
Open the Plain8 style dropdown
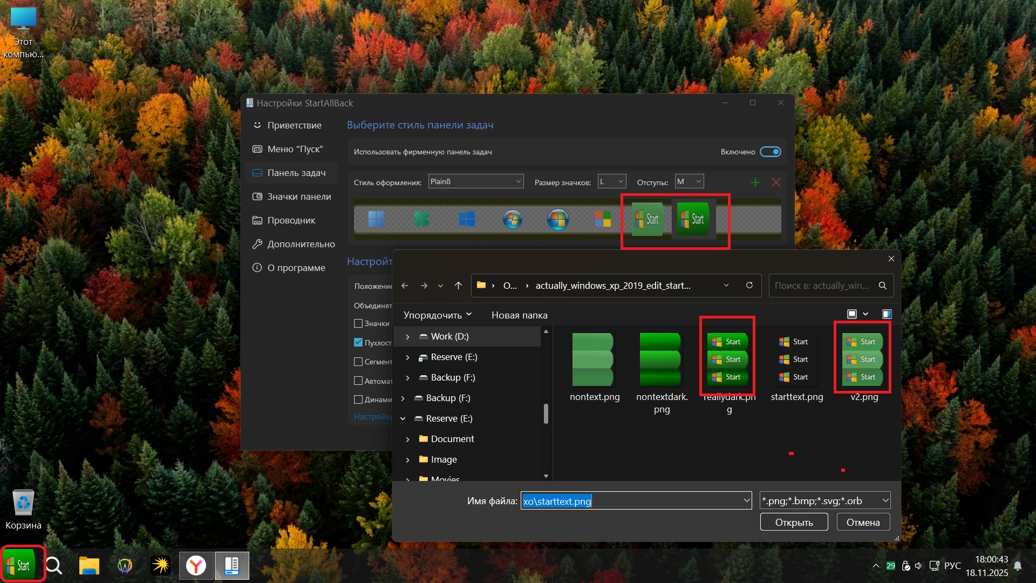point(475,181)
